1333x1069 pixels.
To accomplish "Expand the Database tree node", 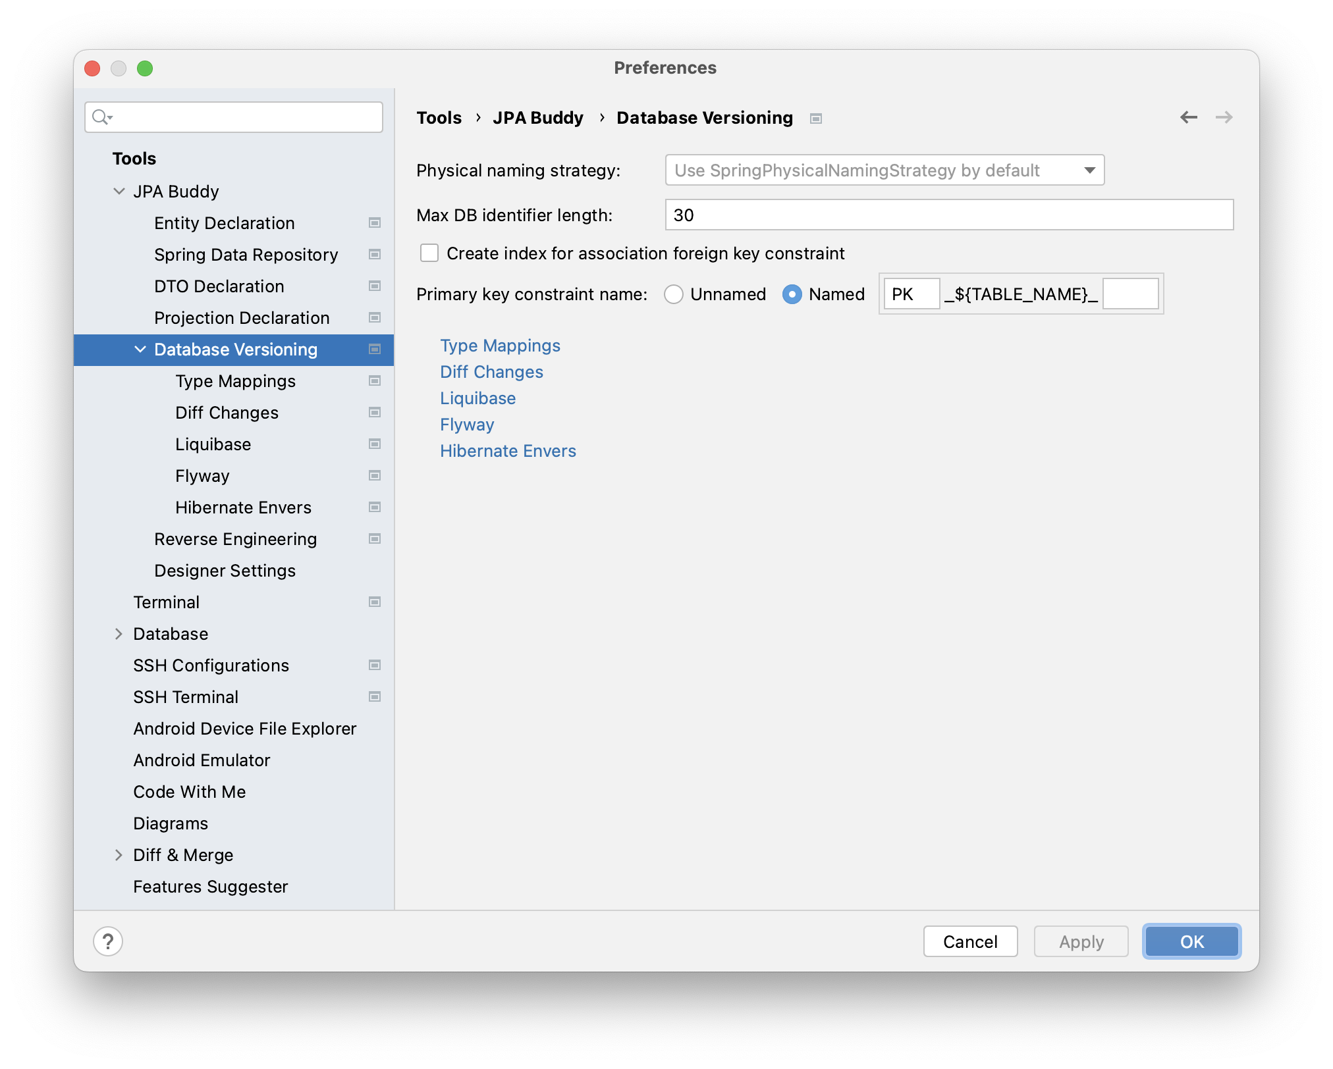I will pos(119,634).
